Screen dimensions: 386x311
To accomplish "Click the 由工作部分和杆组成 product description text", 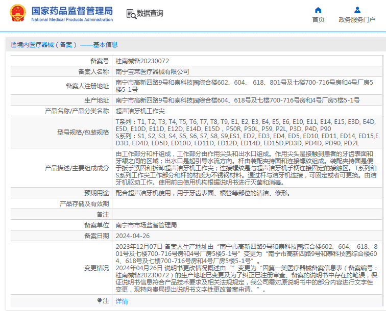I will (x=246, y=168).
